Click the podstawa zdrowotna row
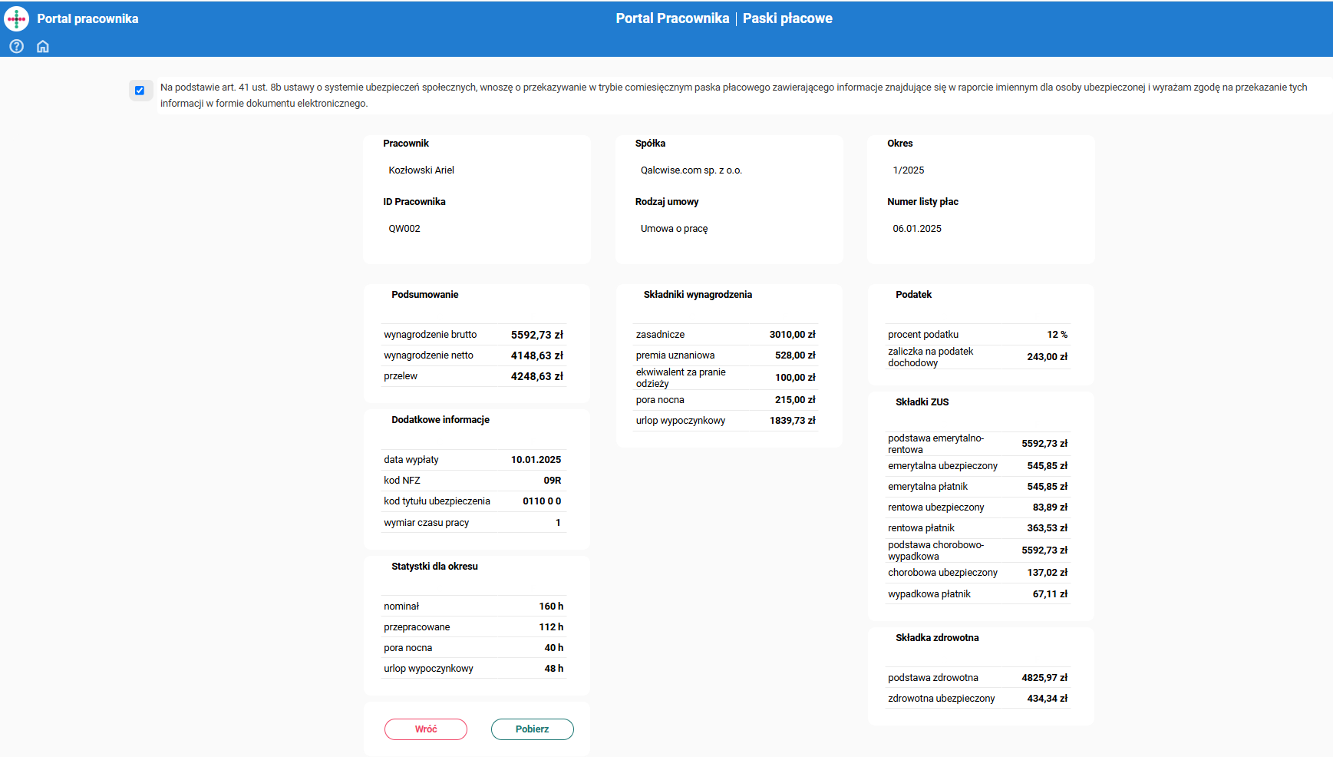Screen dimensions: 1333x757 pos(977,678)
